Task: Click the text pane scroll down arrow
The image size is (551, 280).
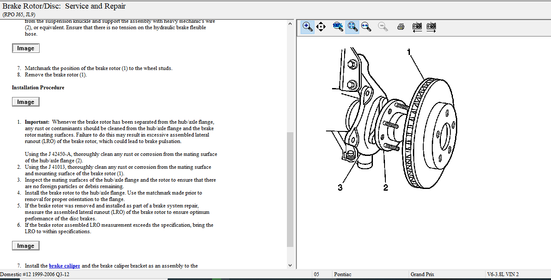Action: [x=290, y=265]
